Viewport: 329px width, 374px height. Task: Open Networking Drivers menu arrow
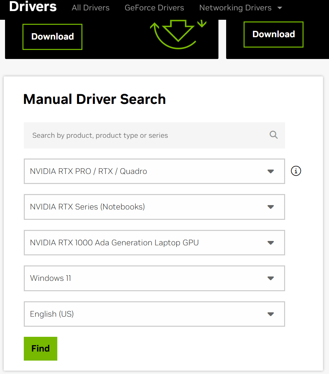[x=280, y=8]
